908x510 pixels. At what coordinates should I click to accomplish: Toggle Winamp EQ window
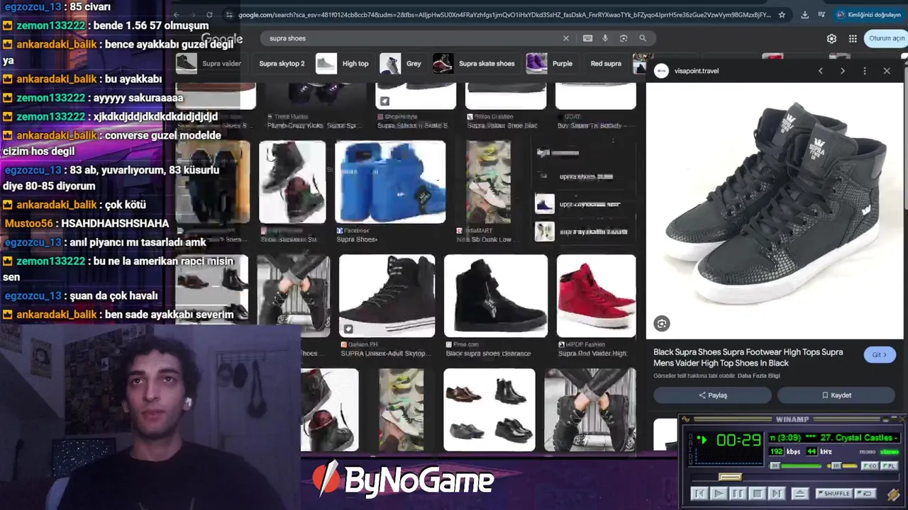(x=869, y=466)
